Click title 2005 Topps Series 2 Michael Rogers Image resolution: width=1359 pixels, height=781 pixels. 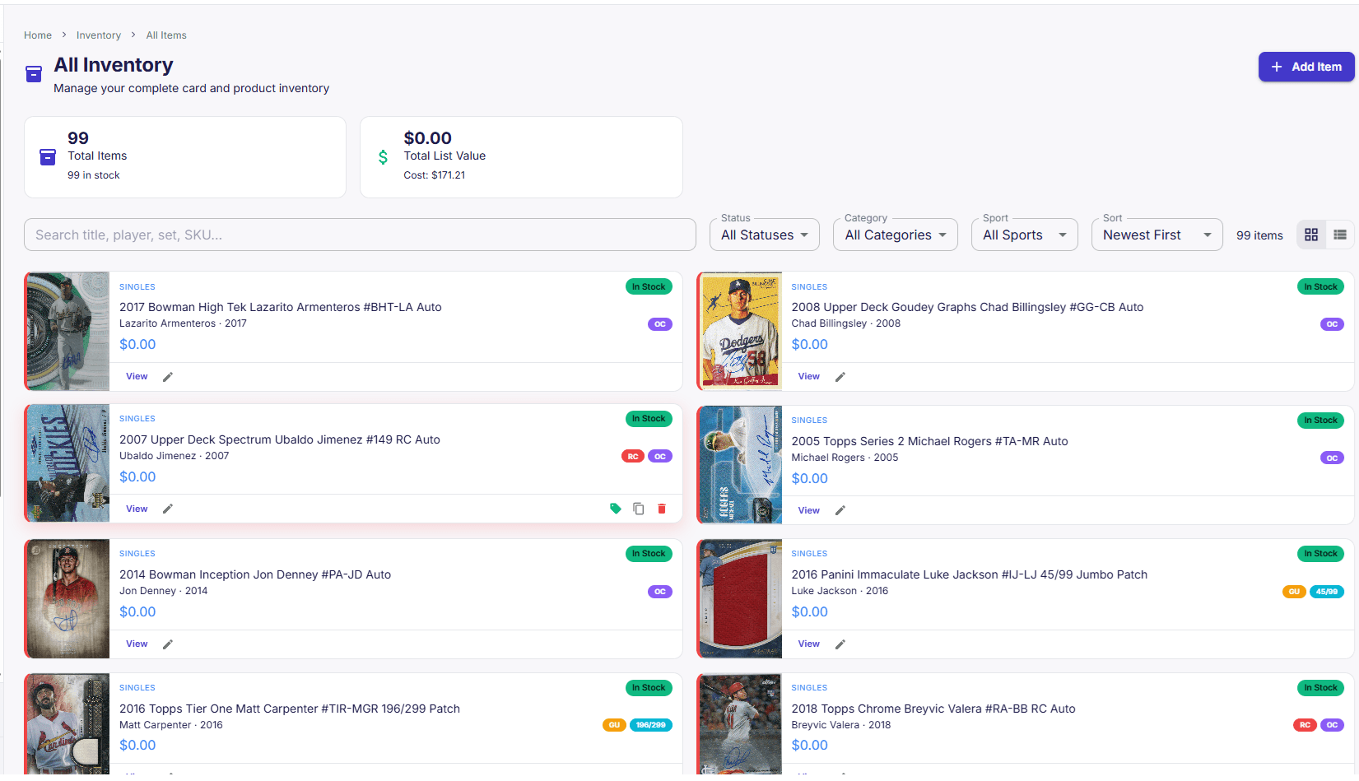pos(930,441)
